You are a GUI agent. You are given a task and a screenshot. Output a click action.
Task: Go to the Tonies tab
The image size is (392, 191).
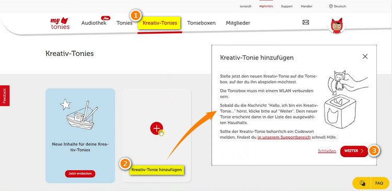(124, 23)
